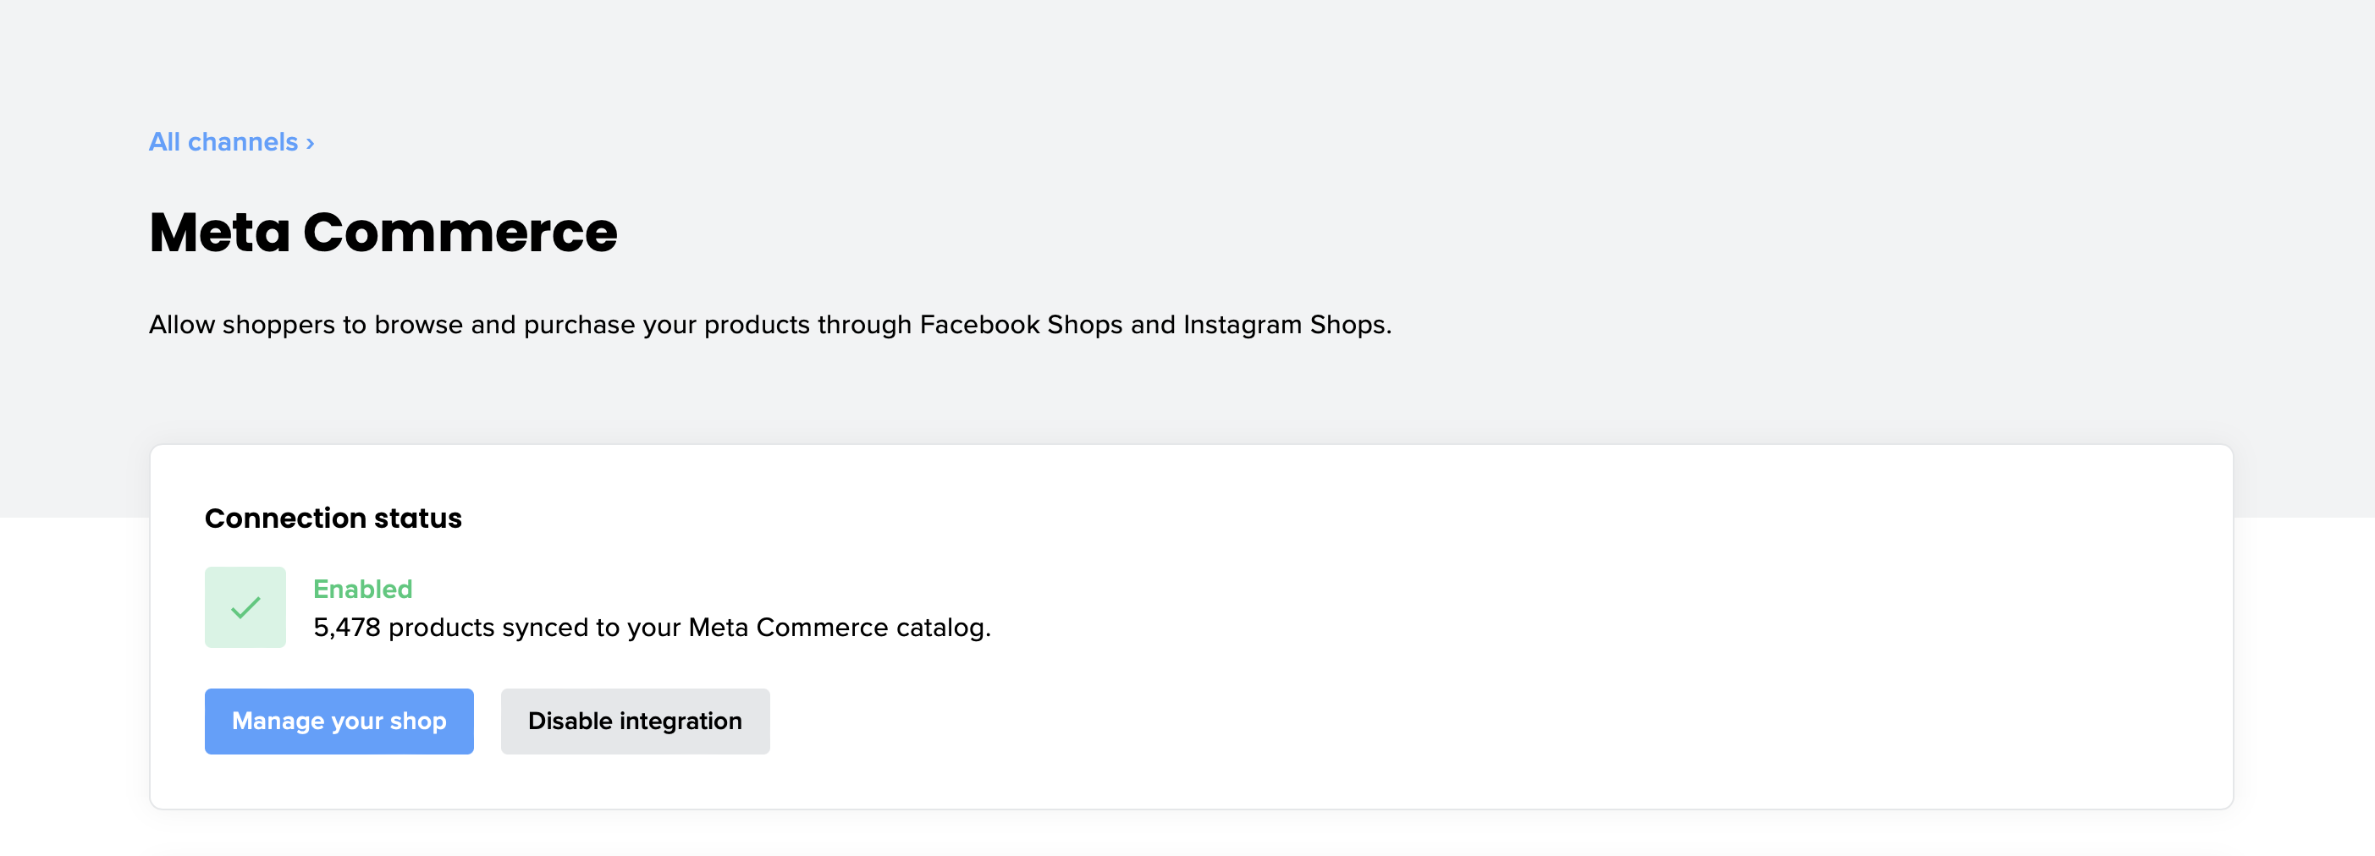
Task: Click the green checkmark status icon
Action: (245, 607)
